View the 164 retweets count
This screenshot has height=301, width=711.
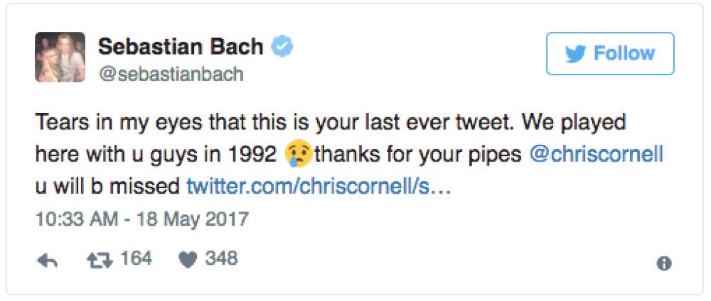137,259
